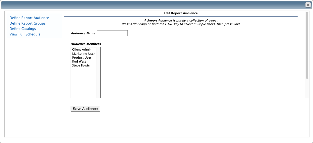313x143 pixels.
Task: Select Marketing User in Audience Members list
Action: pyautogui.click(x=84, y=54)
